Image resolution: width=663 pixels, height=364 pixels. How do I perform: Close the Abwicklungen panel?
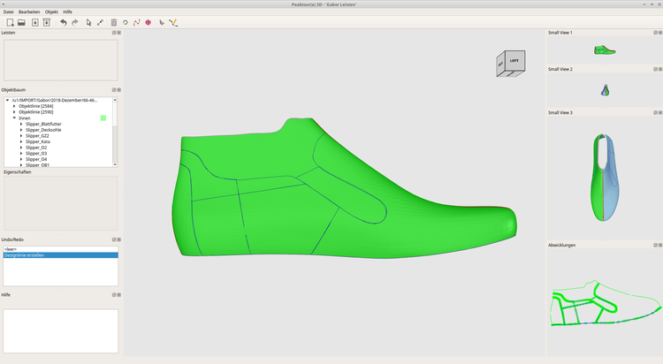[x=660, y=246]
